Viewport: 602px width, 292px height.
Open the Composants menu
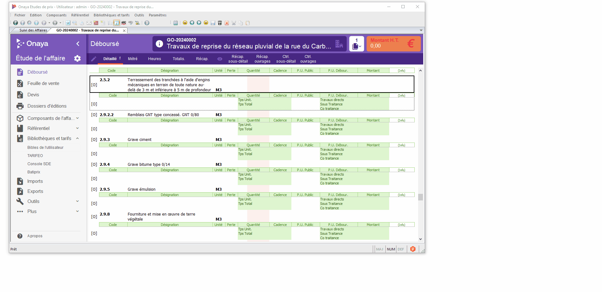[x=56, y=15]
